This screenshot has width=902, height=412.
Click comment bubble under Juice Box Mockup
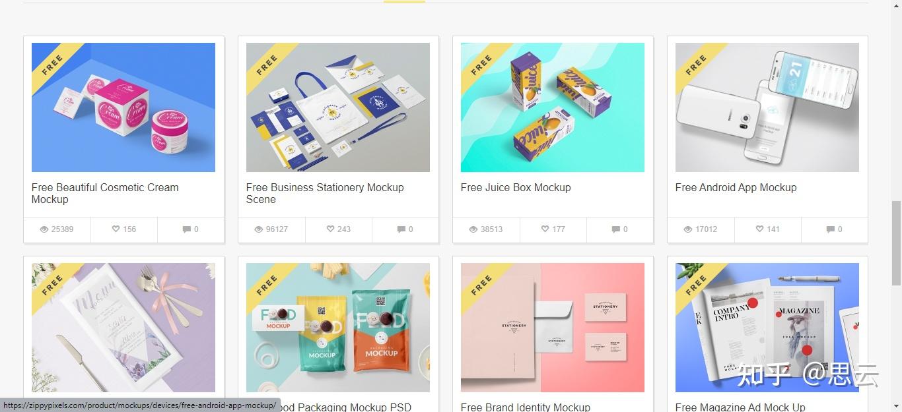tap(615, 229)
